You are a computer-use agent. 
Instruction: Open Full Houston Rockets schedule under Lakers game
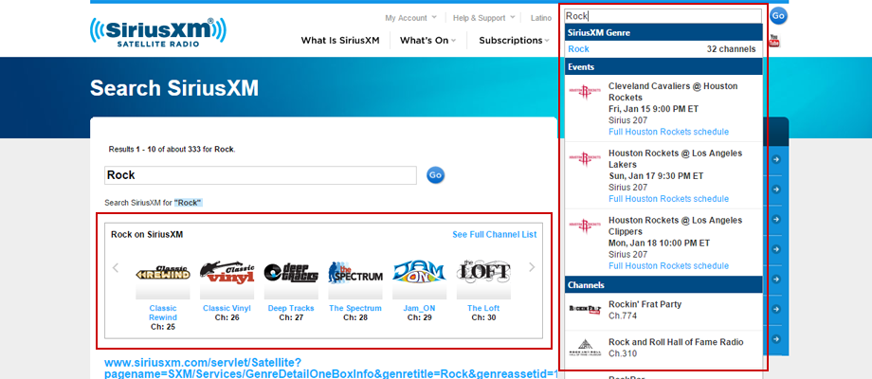point(668,199)
